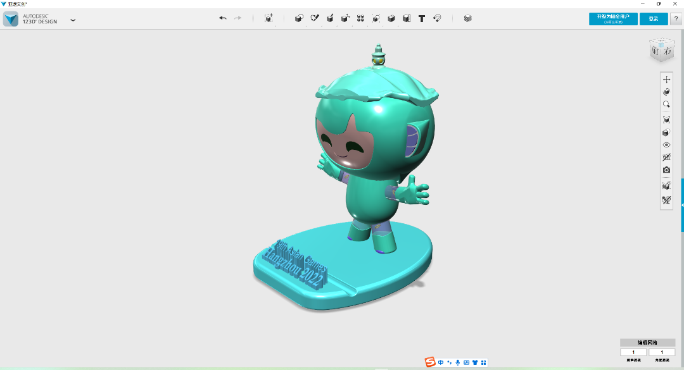Screen dimensions: 684x370
Task: Open the Combine tool menu
Action: click(x=391, y=18)
